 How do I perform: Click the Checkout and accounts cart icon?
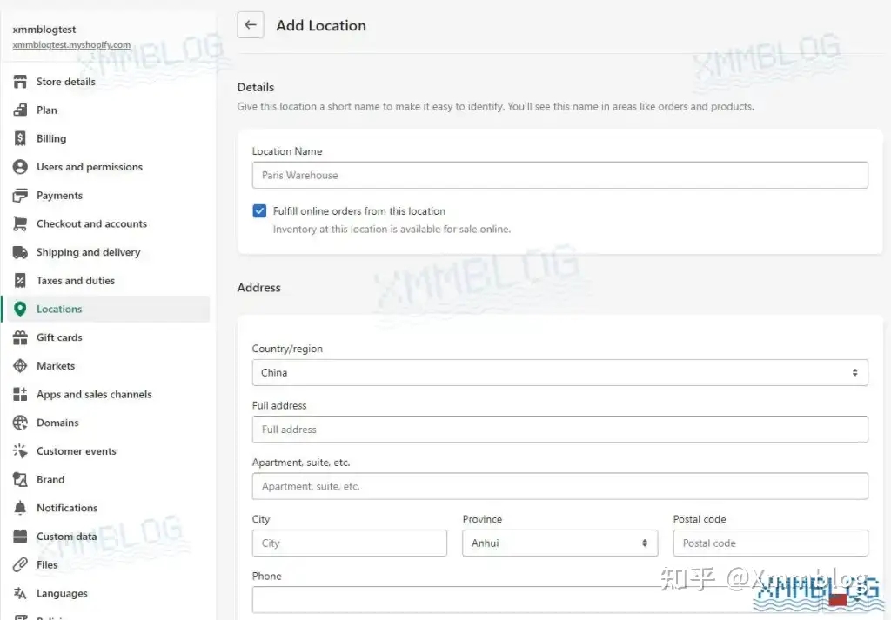click(21, 223)
